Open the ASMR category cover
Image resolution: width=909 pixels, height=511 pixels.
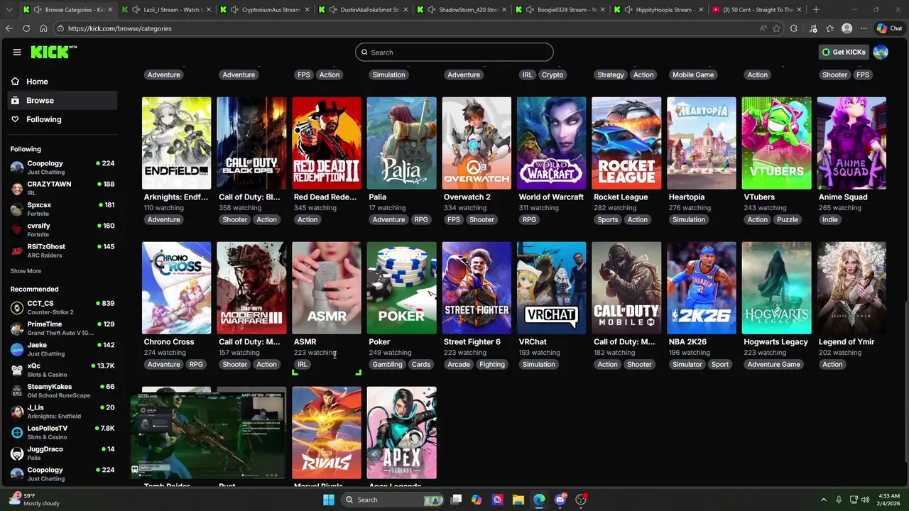pos(327,288)
